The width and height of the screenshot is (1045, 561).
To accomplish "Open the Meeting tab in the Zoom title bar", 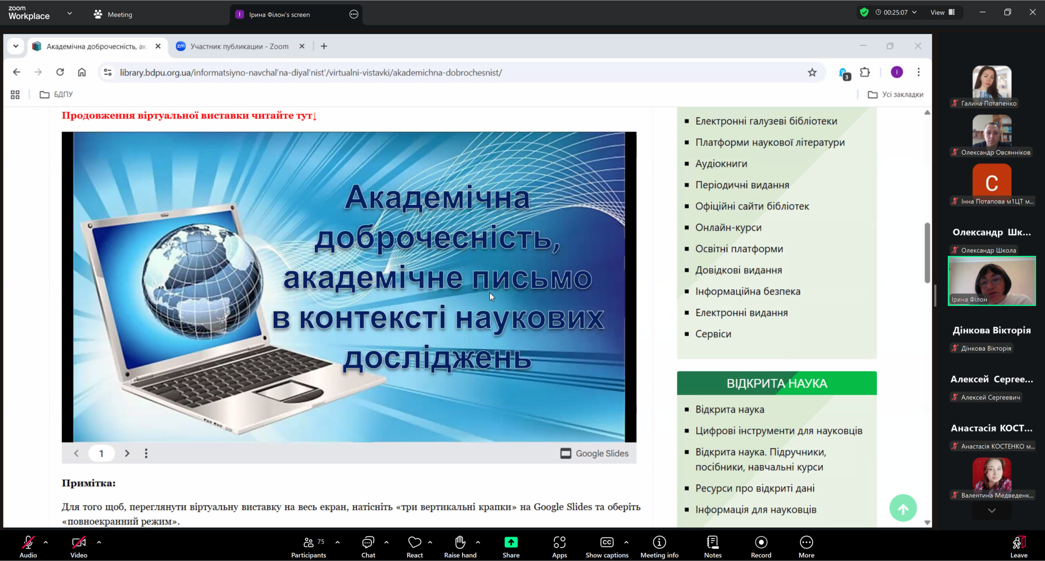I will 113,14.
